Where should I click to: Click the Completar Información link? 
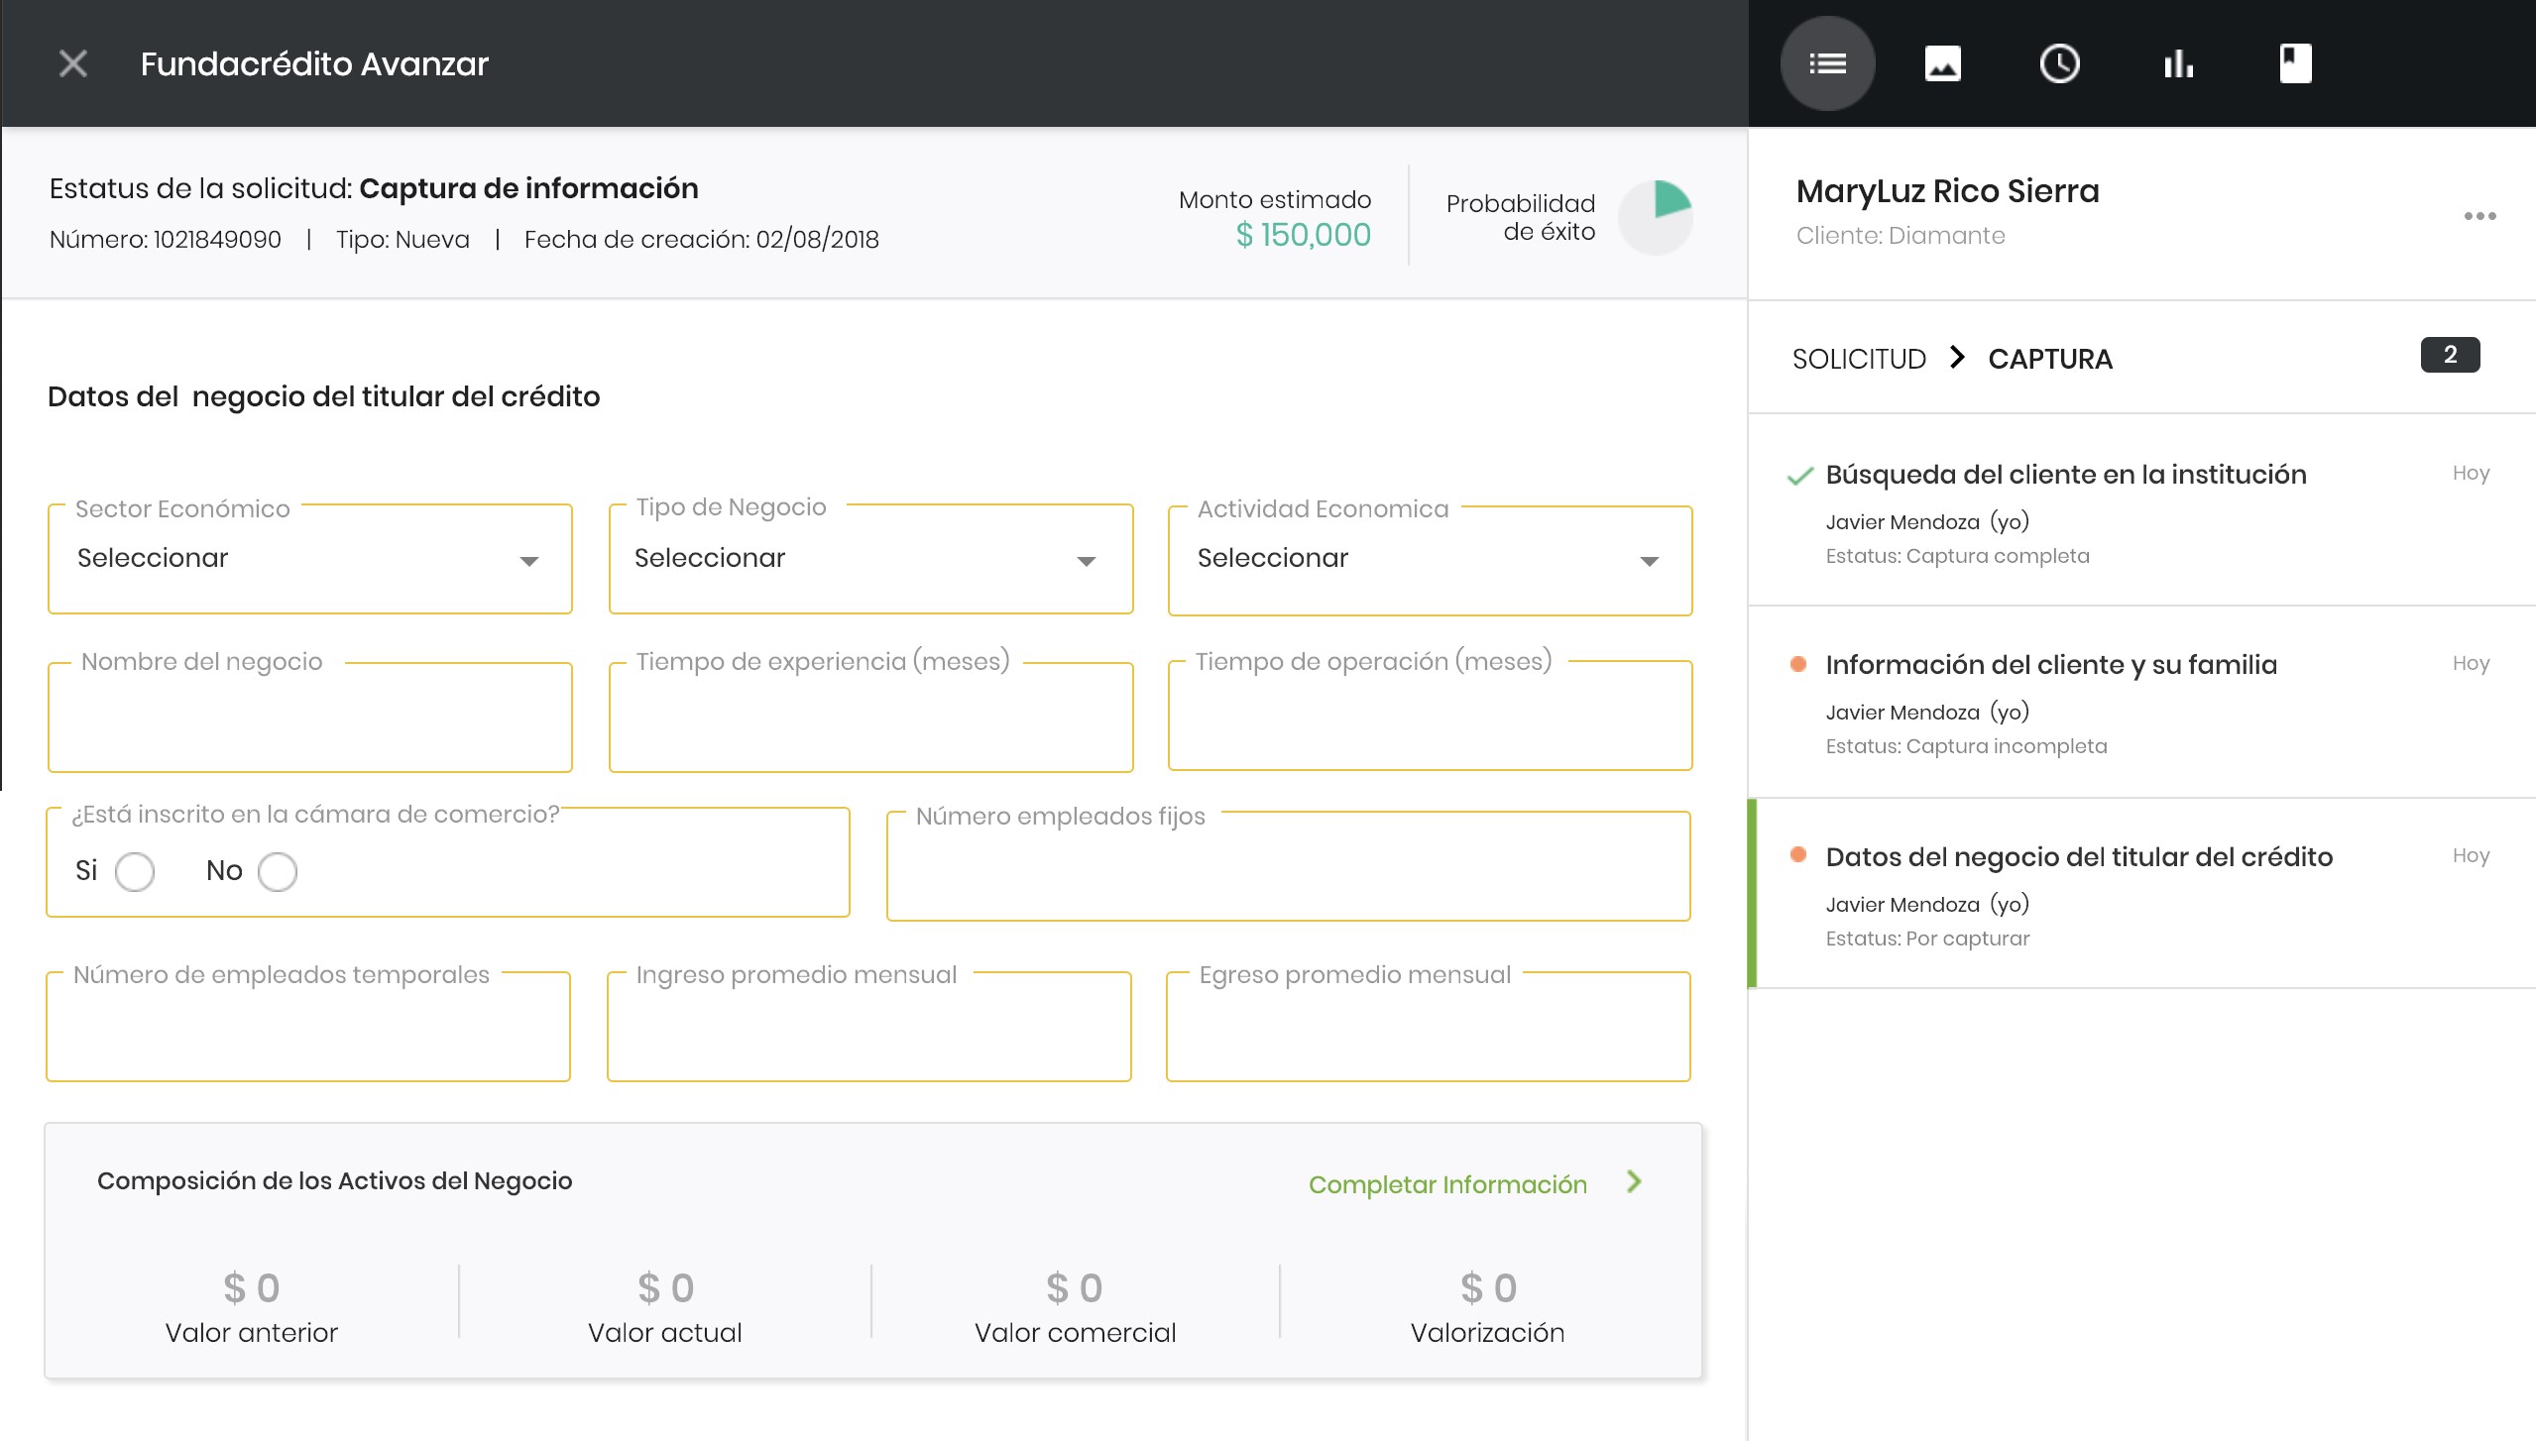1447,1184
